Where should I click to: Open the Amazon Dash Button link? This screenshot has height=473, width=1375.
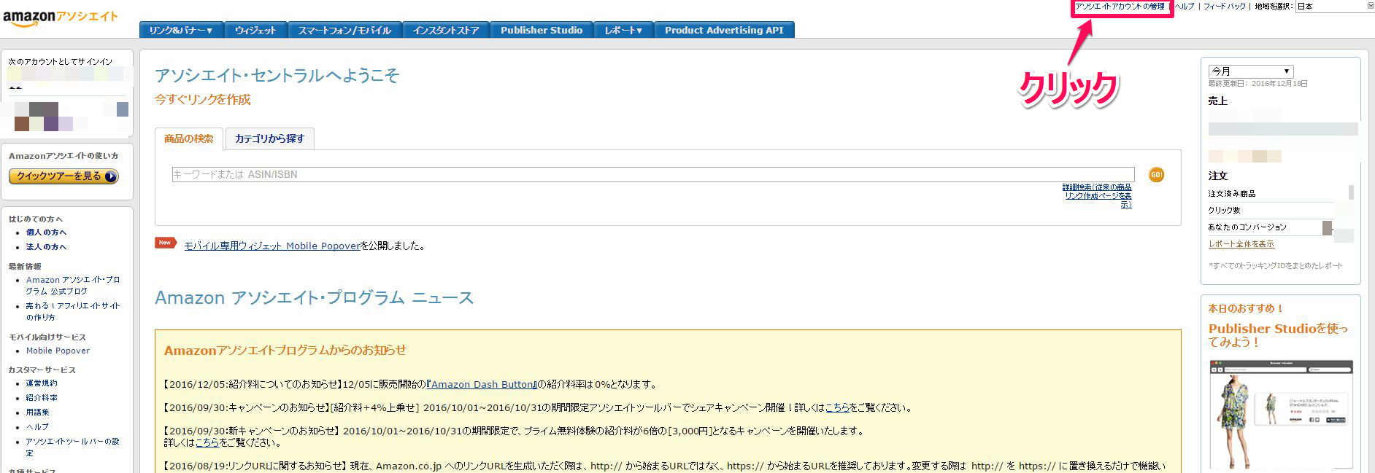[x=482, y=385]
